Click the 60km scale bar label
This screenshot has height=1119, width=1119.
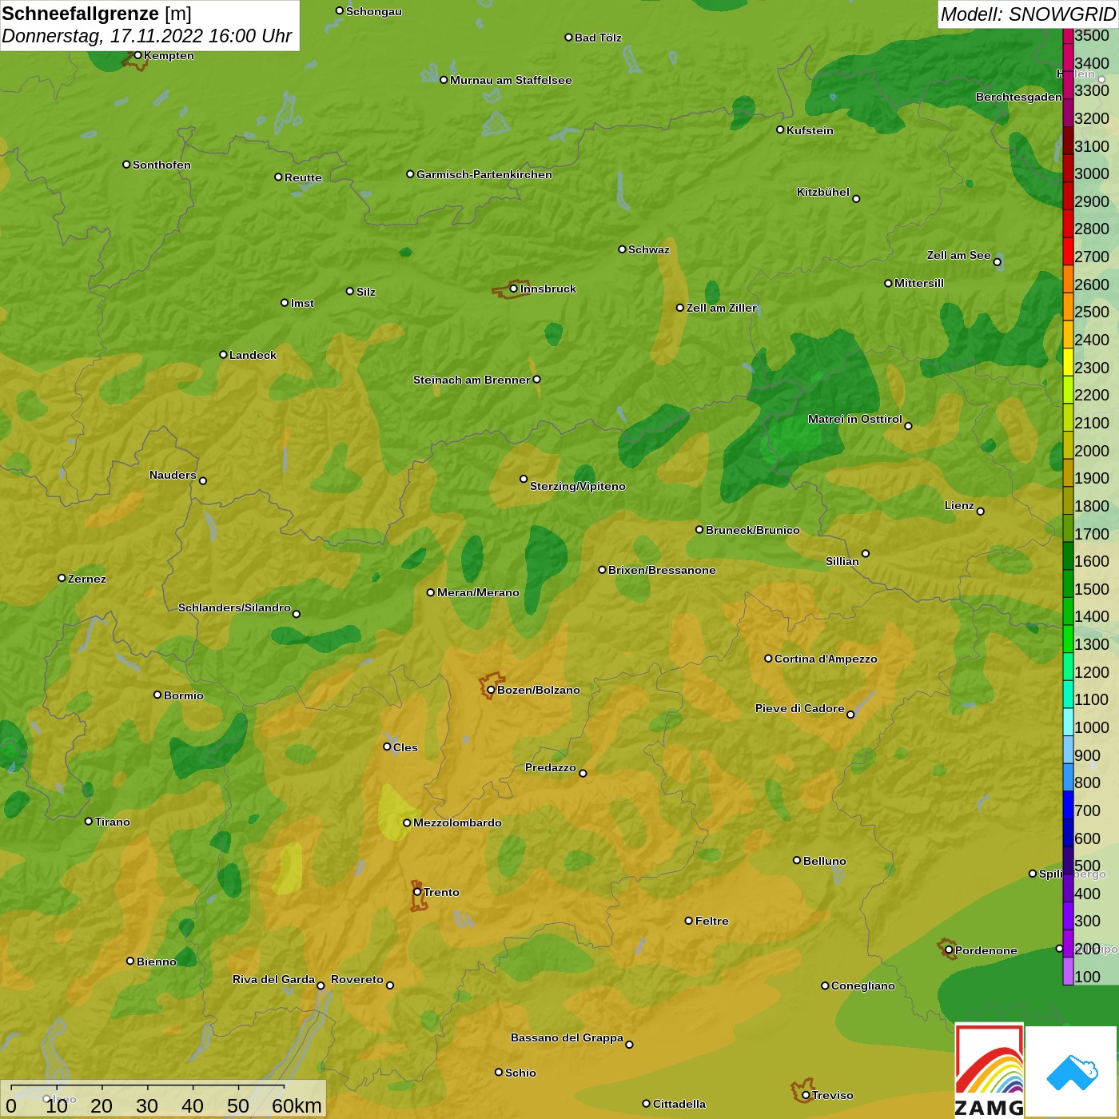point(297,1105)
